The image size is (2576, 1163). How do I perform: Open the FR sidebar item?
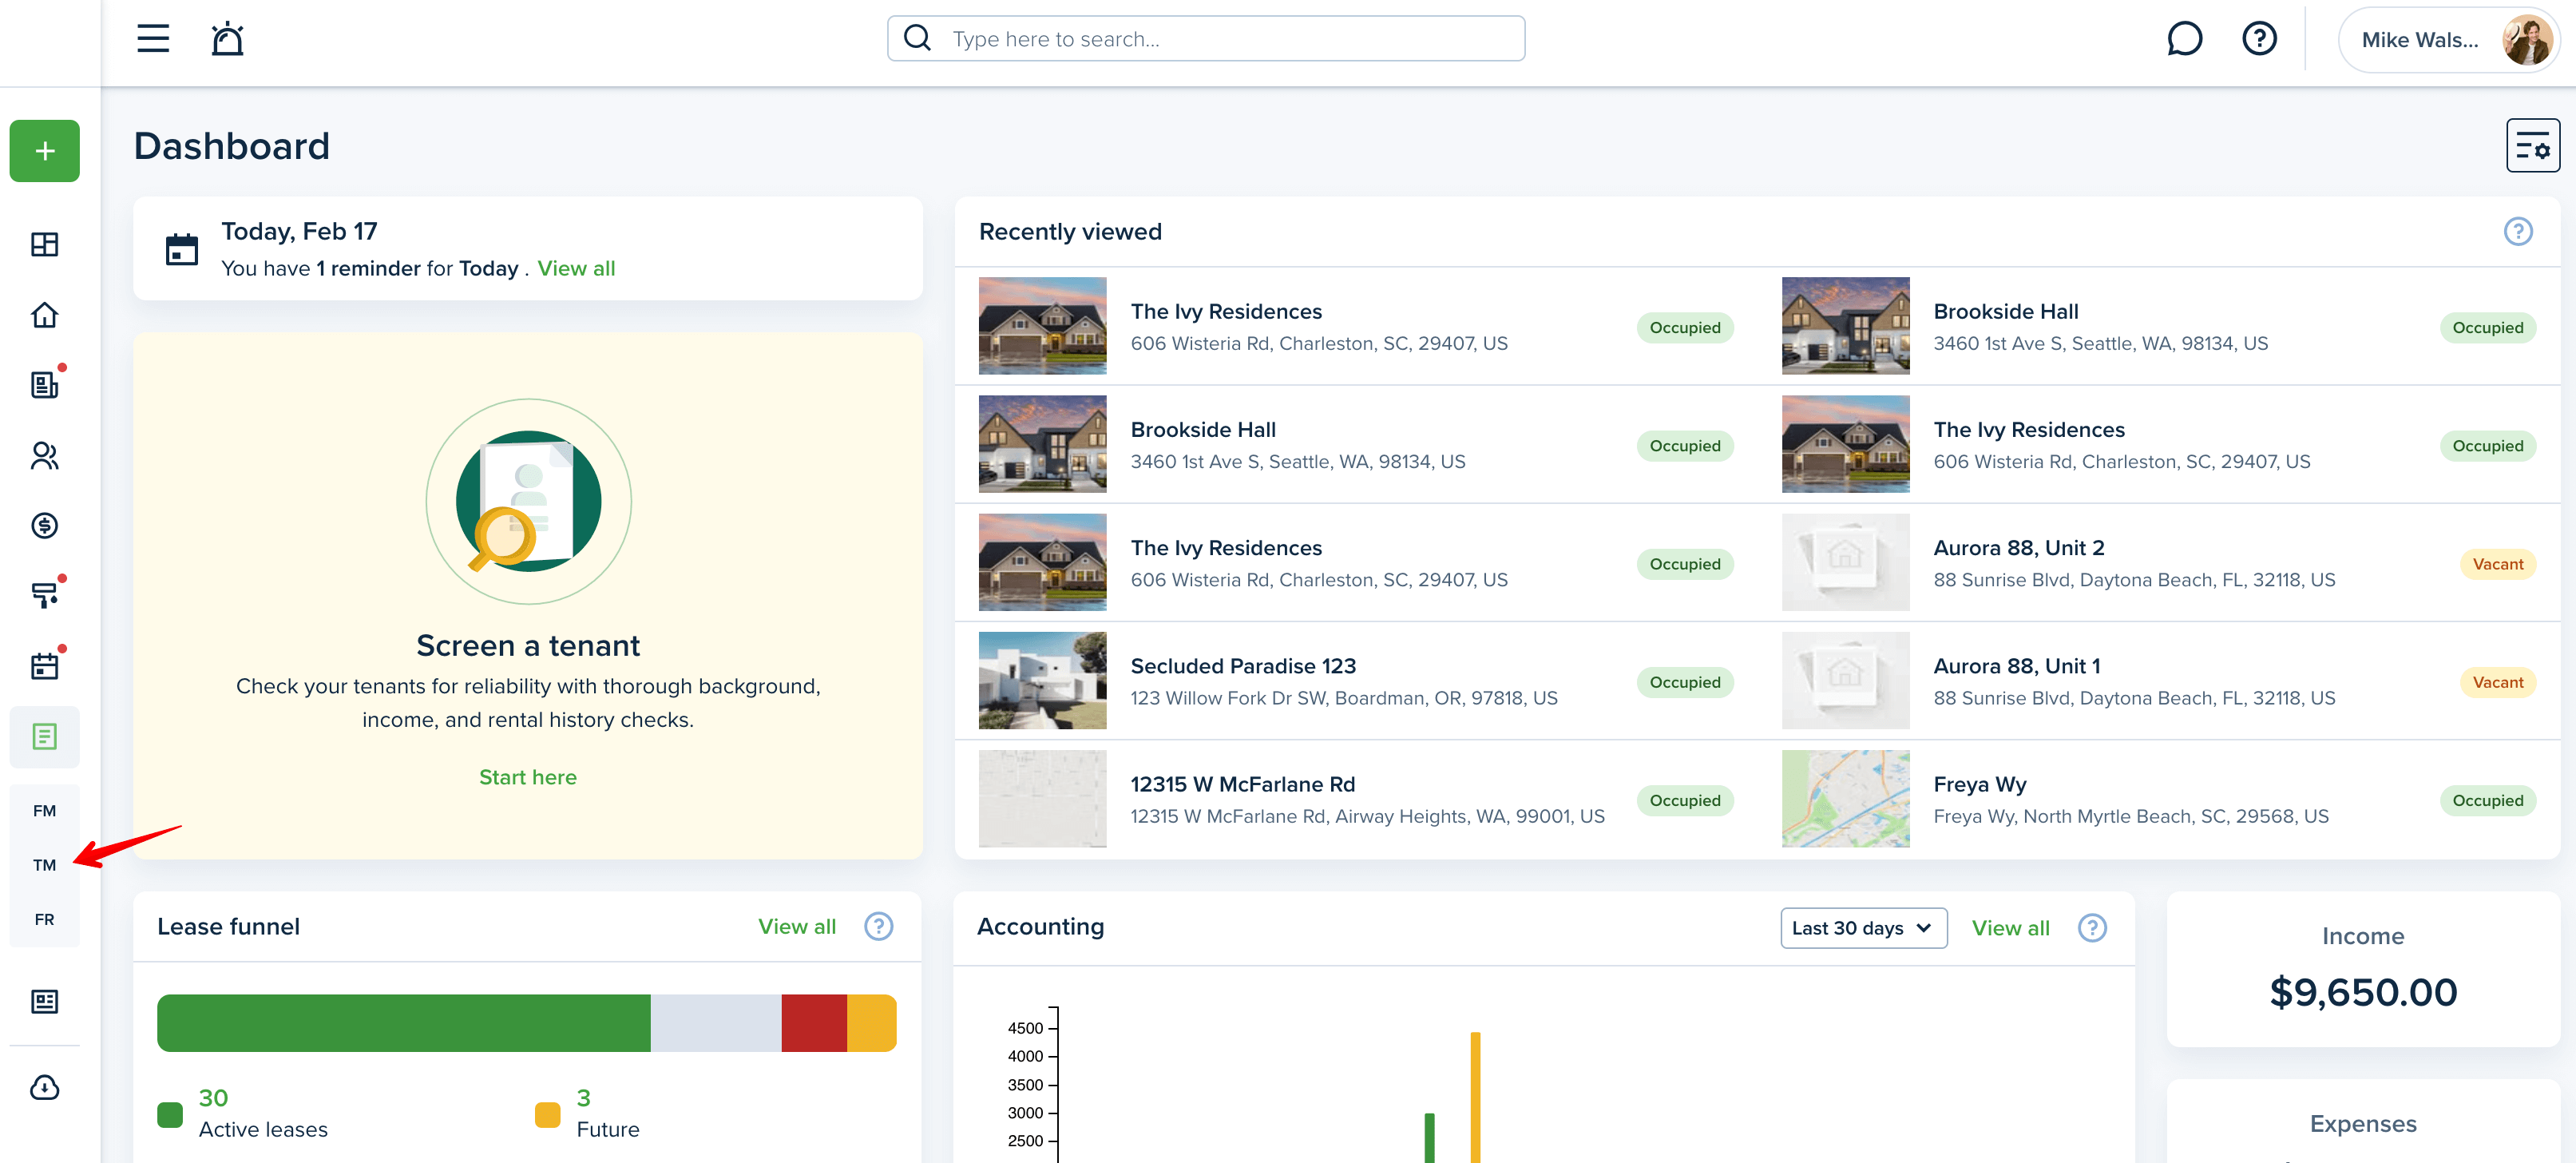(45, 919)
